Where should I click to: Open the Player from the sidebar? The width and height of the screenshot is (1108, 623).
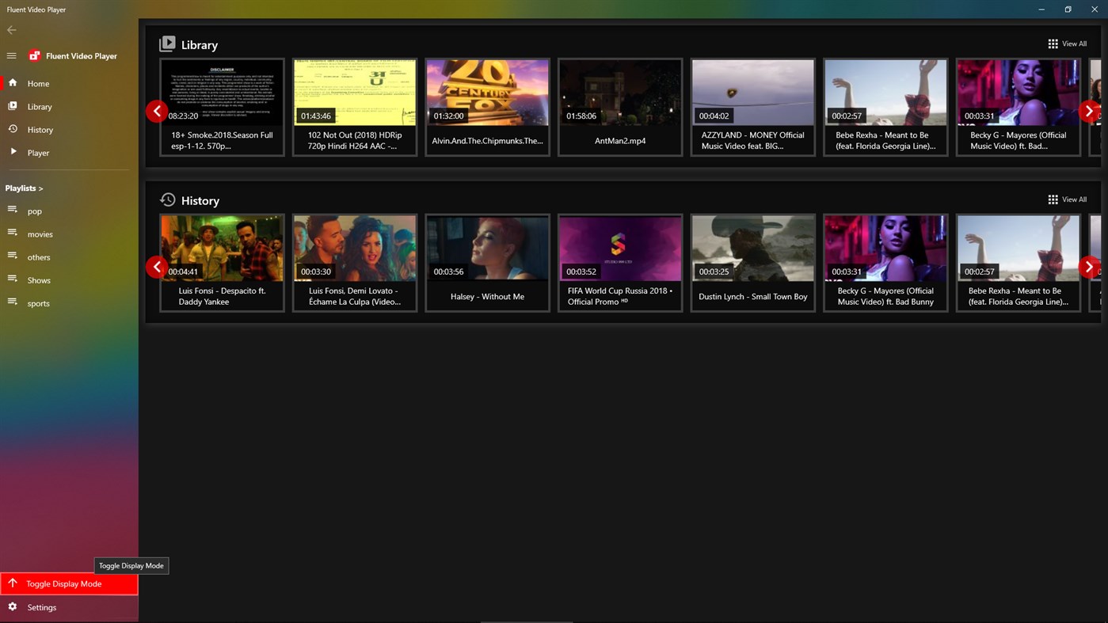(38, 152)
